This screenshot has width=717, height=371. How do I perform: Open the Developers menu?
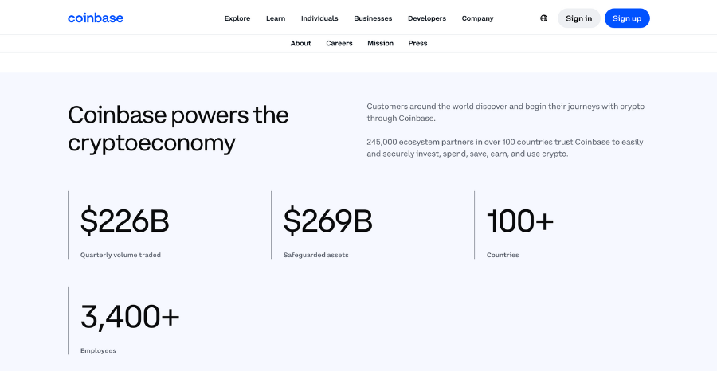(427, 18)
